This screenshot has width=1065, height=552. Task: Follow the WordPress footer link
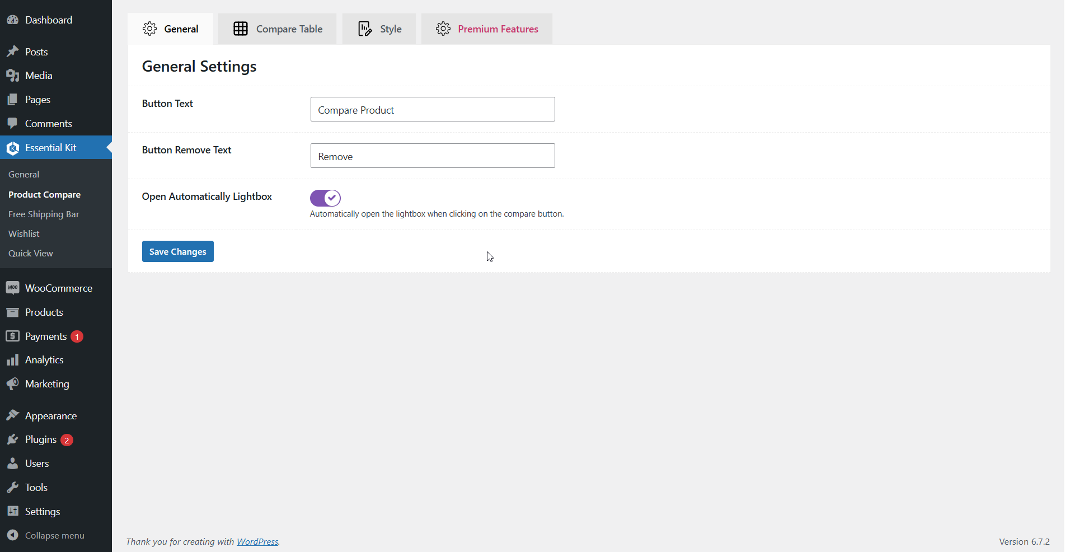coord(257,541)
